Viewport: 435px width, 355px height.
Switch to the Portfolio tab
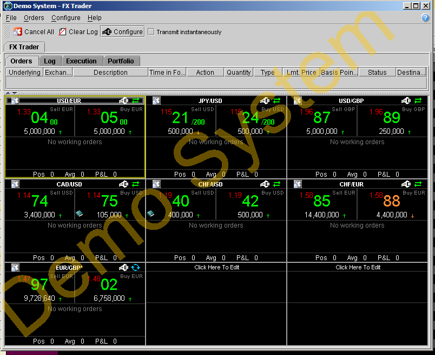(121, 61)
